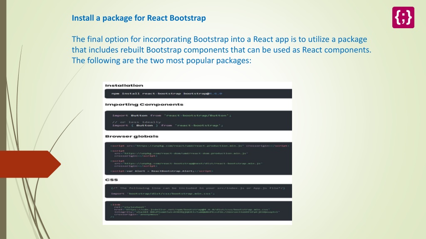This screenshot has height=239, width=426.
Task: Click the "// or less ideally" comment
Action: [x=136, y=122]
